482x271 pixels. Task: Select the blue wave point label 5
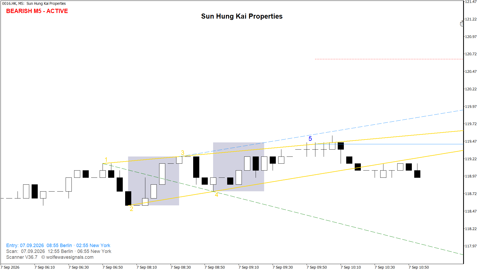coord(310,139)
